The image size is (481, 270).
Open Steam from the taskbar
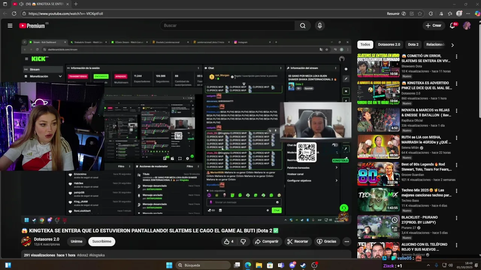[x=303, y=265]
